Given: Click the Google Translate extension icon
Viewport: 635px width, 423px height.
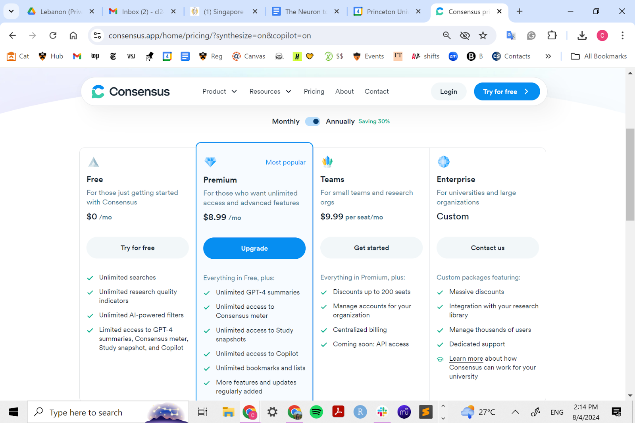Looking at the screenshot, I should [511, 36].
